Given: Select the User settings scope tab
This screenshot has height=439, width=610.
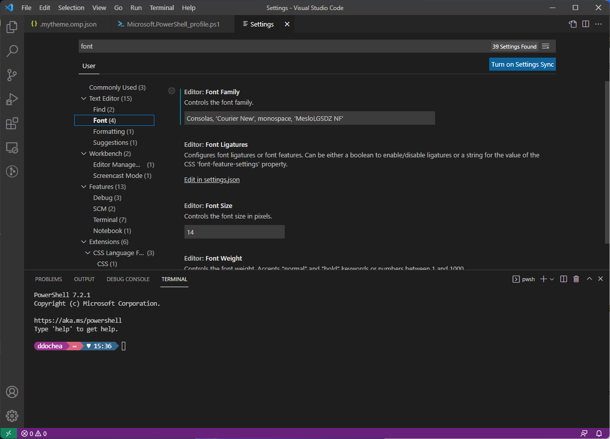Looking at the screenshot, I should [89, 66].
